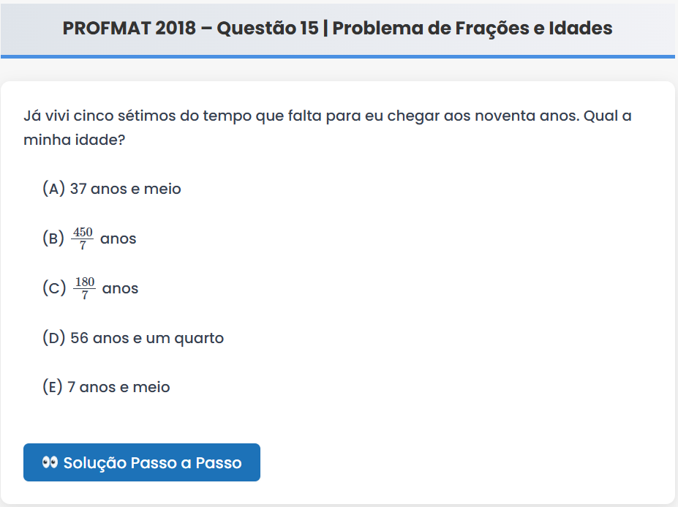This screenshot has width=678, height=507.
Task: Click the 'PROFMAT 2018' text in the header
Action: pyautogui.click(x=129, y=28)
